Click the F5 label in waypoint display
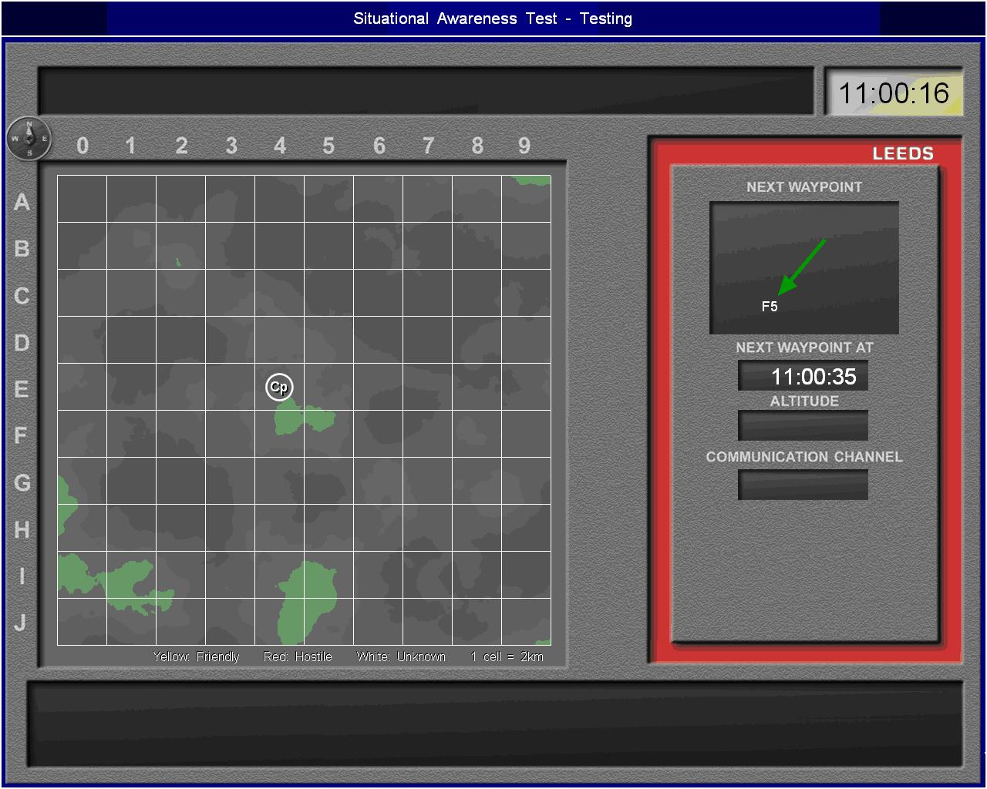Image resolution: width=987 pixels, height=789 pixels. (770, 307)
